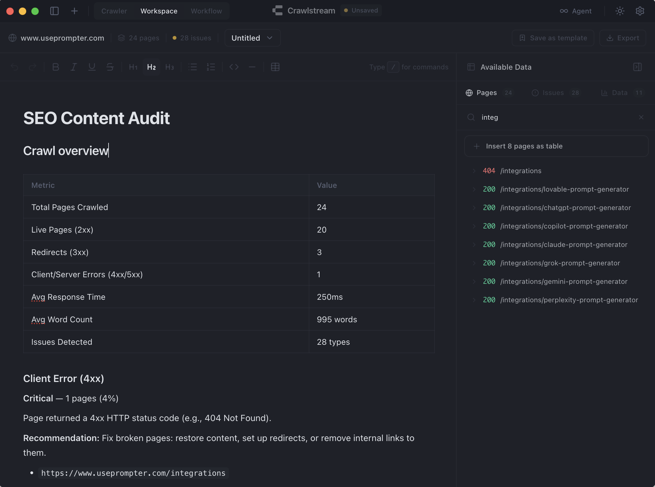This screenshot has height=487, width=655.
Task: Switch to the Workflow tab
Action: pos(206,11)
